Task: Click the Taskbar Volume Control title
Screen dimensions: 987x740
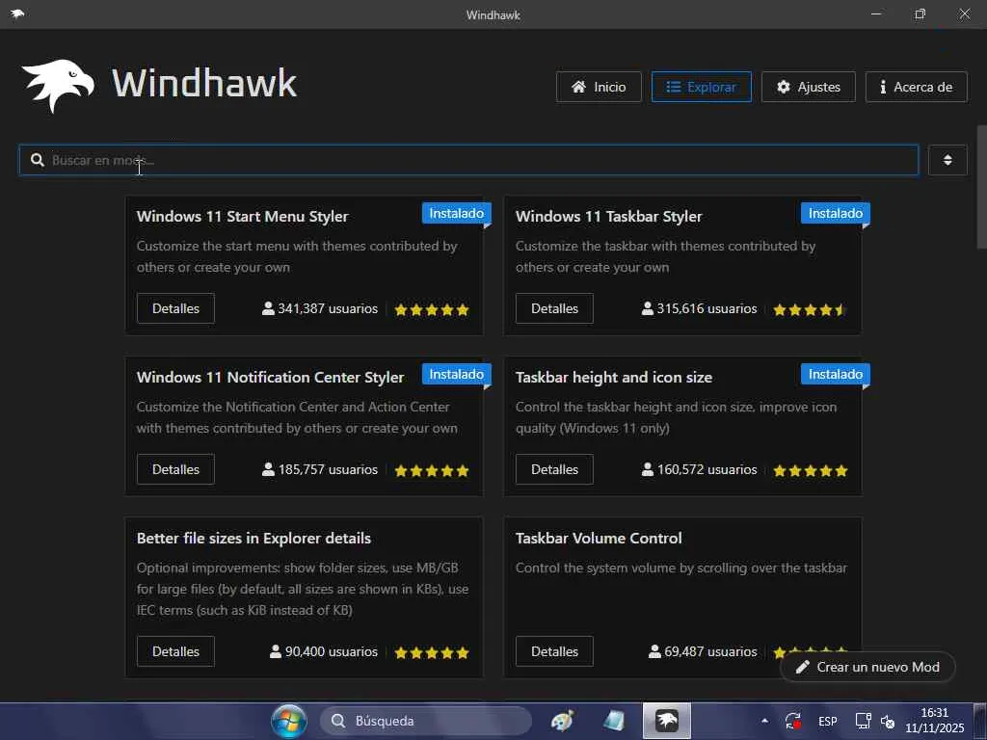Action: point(599,539)
